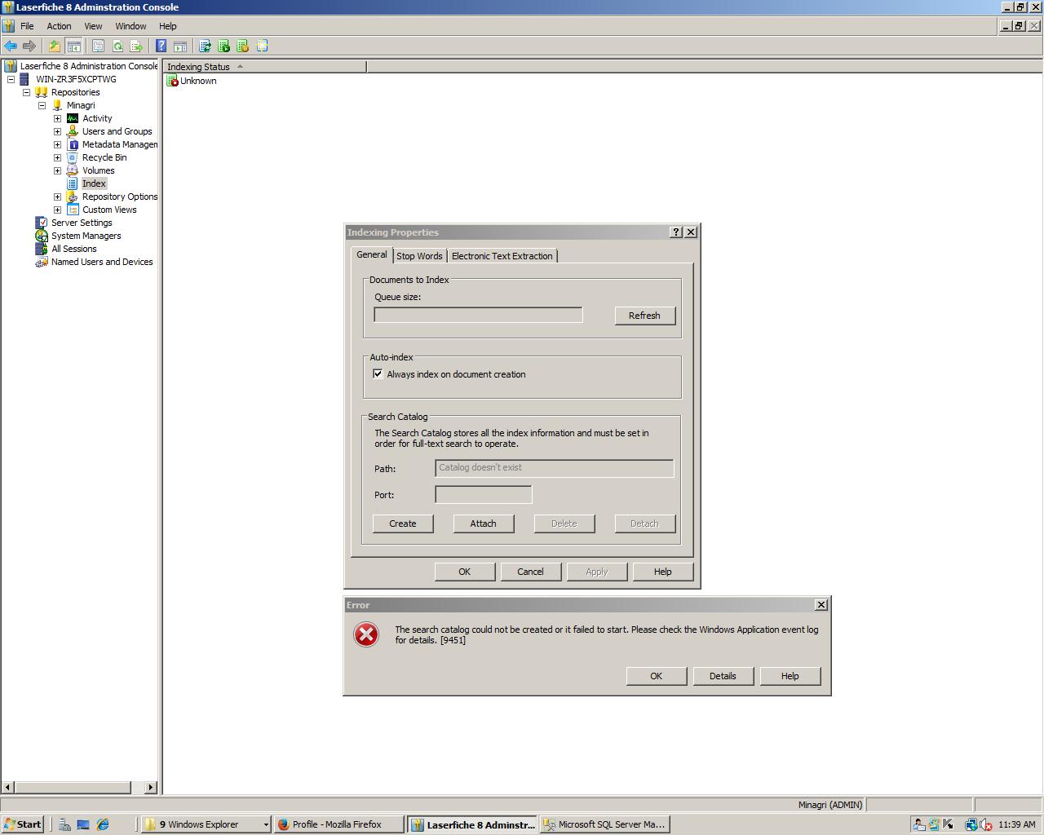This screenshot has width=1044, height=835.
Task: Switch to Microsoft SQL Server Management taskbar button
Action: [x=605, y=824]
